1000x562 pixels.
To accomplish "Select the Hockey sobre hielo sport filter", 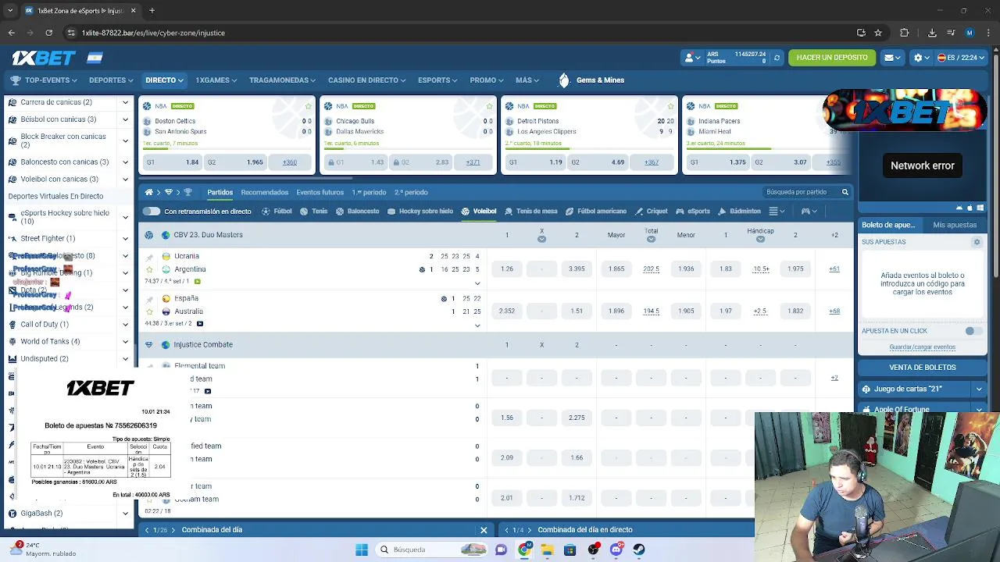I will click(420, 212).
